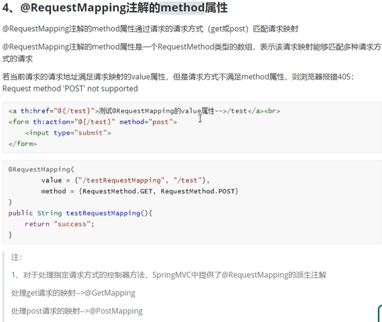The height and width of the screenshot is (322, 382).
Task: Click the paragraph mentioning 'get或post'
Action: 150,29
